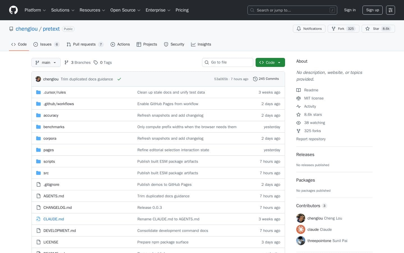Click the star icon to star pretext

[x=368, y=29]
